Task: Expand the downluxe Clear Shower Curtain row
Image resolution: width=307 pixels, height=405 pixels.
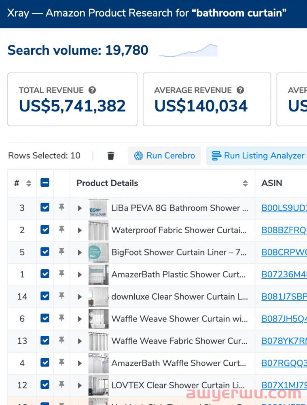Action: [80, 297]
